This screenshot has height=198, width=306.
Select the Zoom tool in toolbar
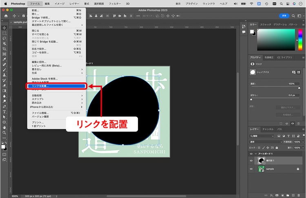(4, 133)
